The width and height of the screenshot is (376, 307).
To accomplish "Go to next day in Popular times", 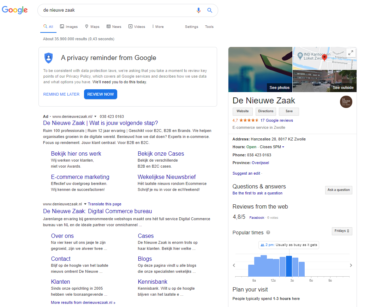I will point(351,265).
